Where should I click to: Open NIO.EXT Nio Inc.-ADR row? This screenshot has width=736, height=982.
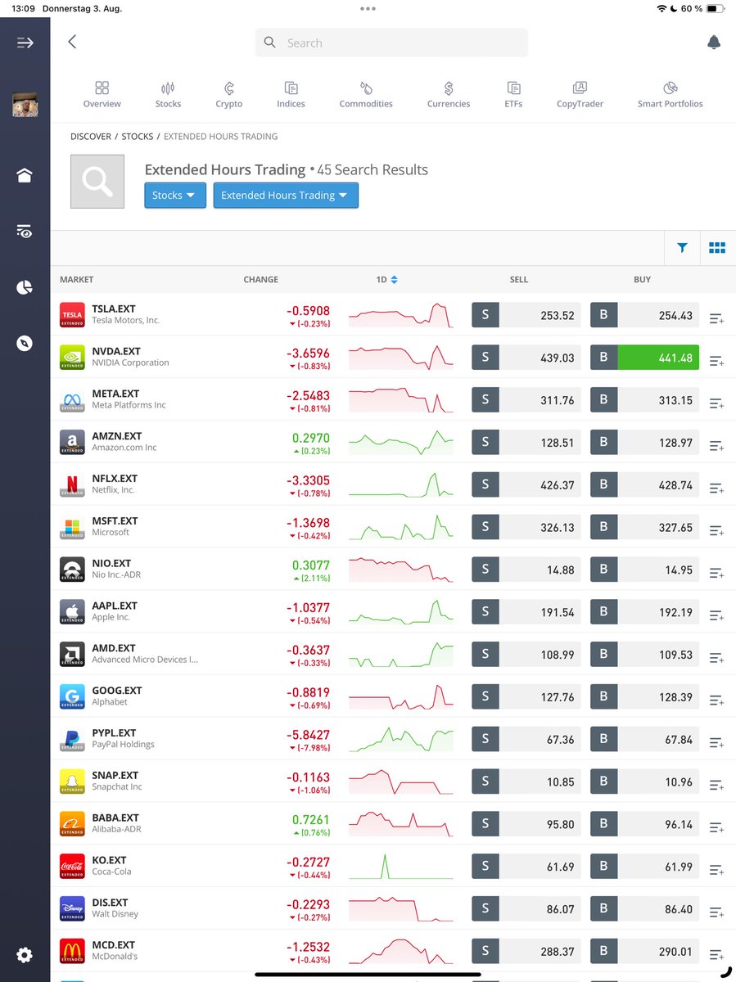393,570
